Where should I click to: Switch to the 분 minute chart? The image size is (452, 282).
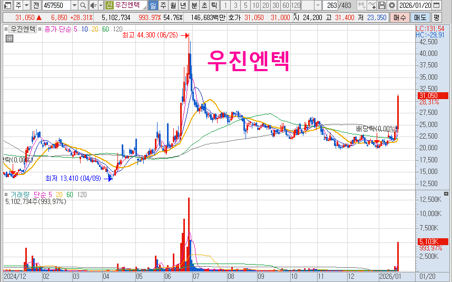coord(194,5)
